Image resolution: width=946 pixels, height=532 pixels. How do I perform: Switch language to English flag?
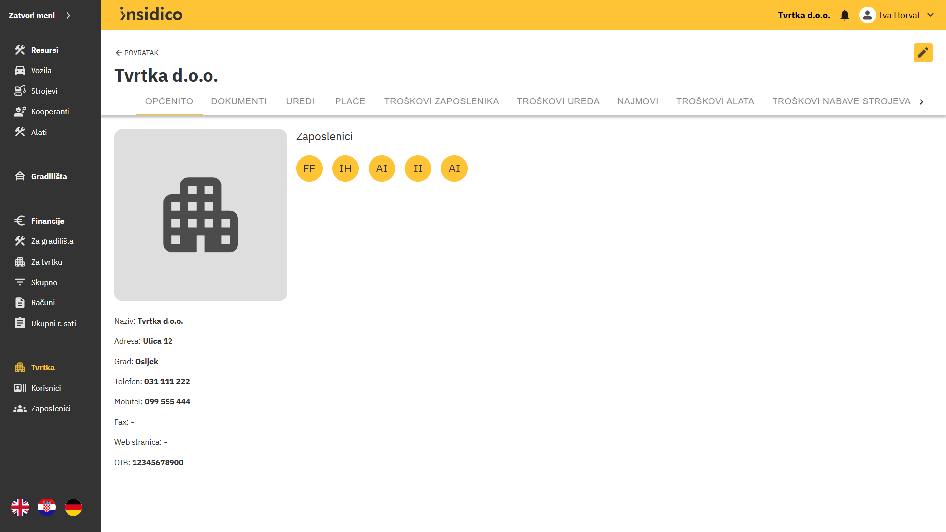tap(20, 507)
